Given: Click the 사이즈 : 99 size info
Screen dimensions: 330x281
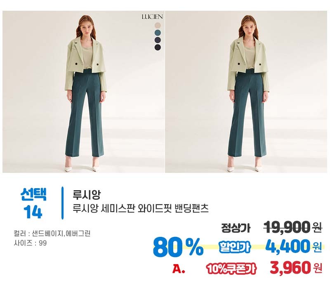Looking at the screenshot, I should pos(30,243).
